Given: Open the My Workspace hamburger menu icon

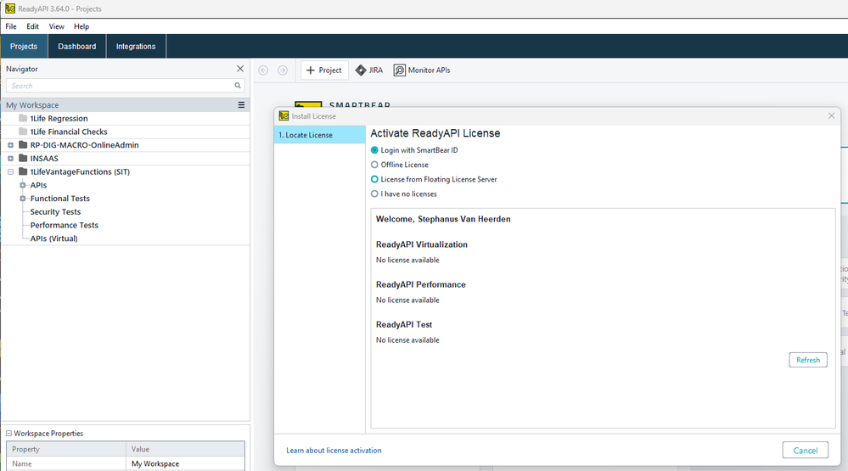Looking at the screenshot, I should coord(241,105).
